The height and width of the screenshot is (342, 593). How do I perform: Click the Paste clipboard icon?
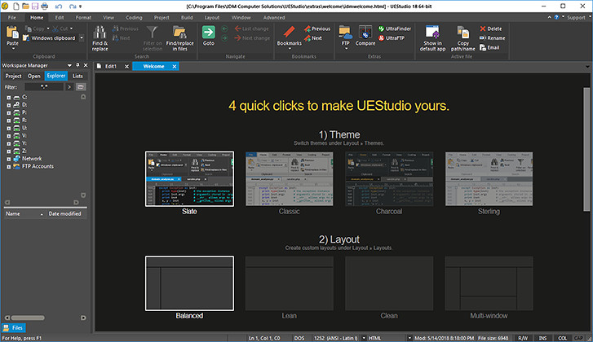(x=12, y=33)
